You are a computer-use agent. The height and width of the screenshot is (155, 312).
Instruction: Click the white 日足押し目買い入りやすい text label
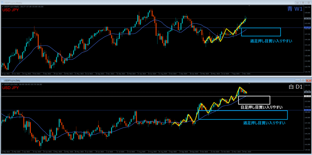click(261, 107)
